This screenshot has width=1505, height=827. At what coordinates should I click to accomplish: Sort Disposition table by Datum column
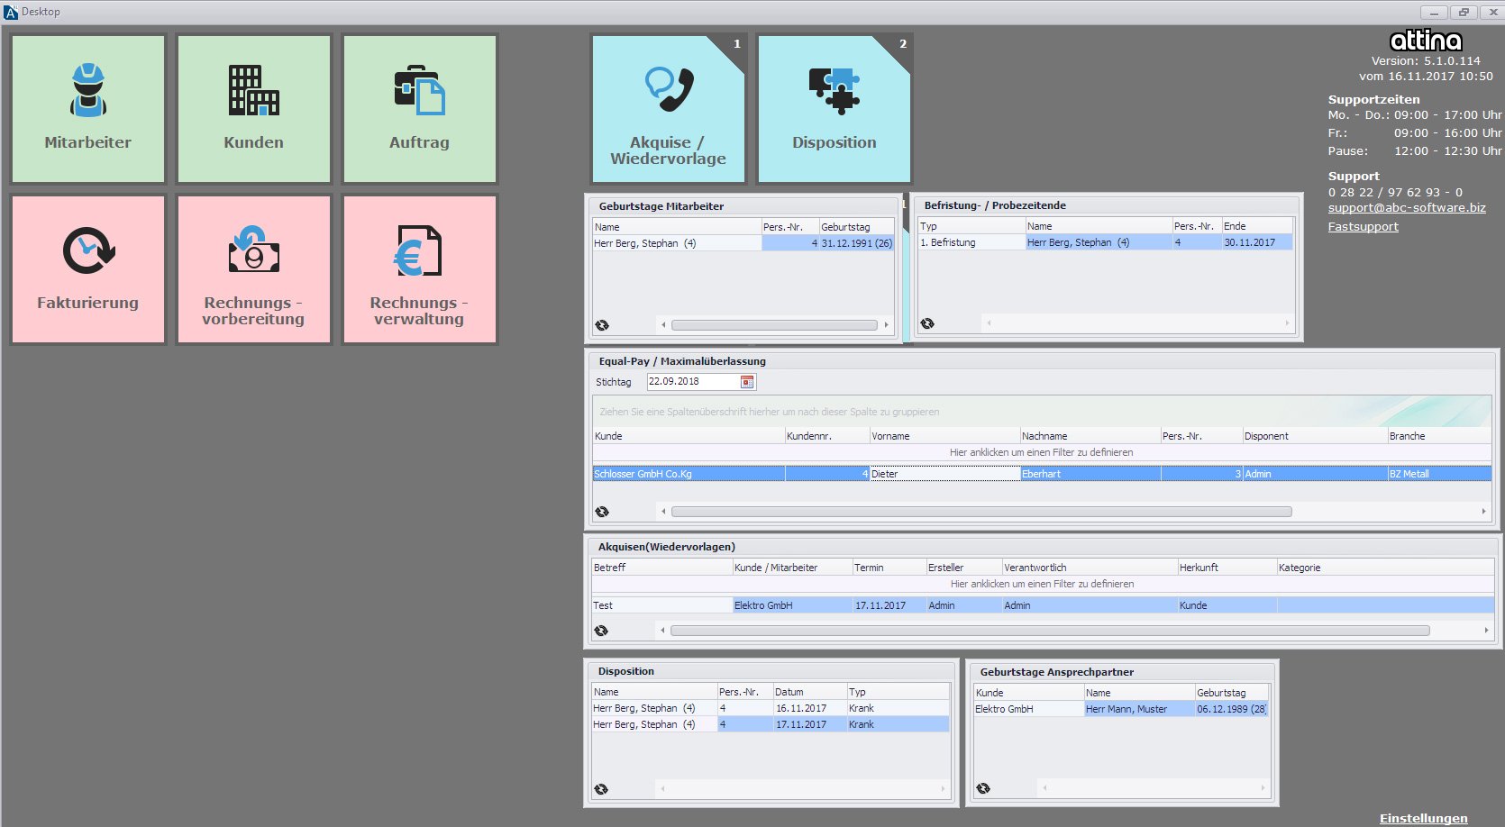(809, 692)
